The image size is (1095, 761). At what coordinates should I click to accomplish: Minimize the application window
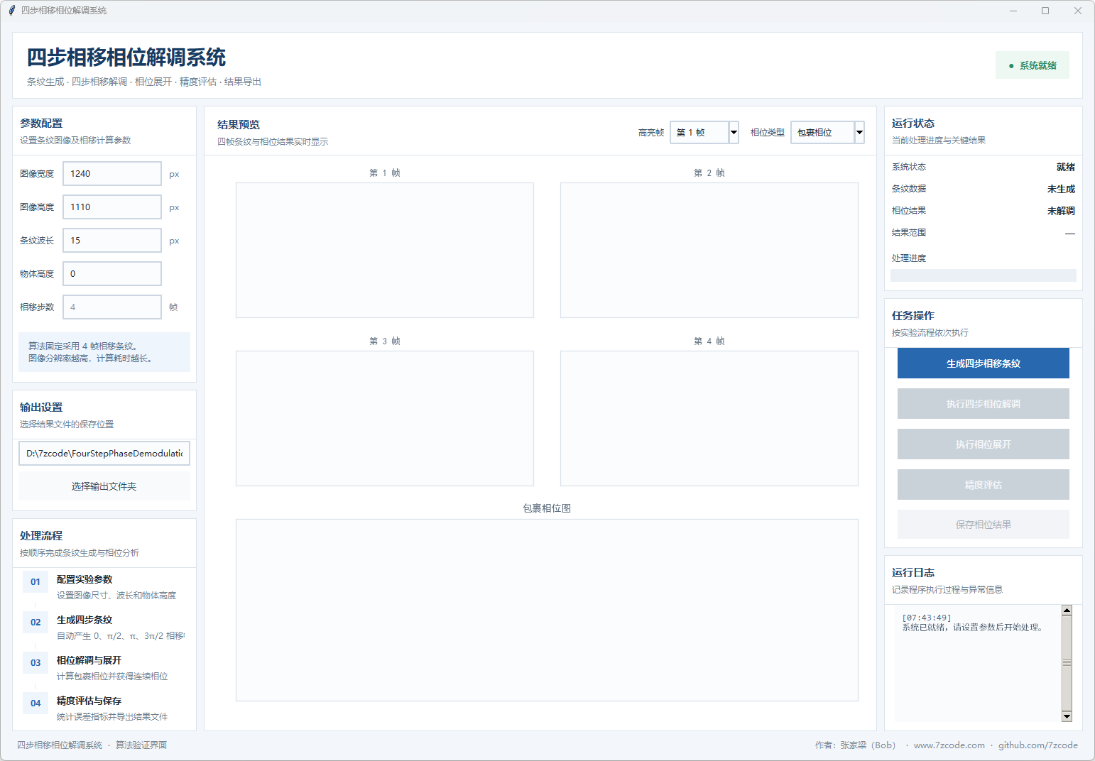click(x=1013, y=11)
